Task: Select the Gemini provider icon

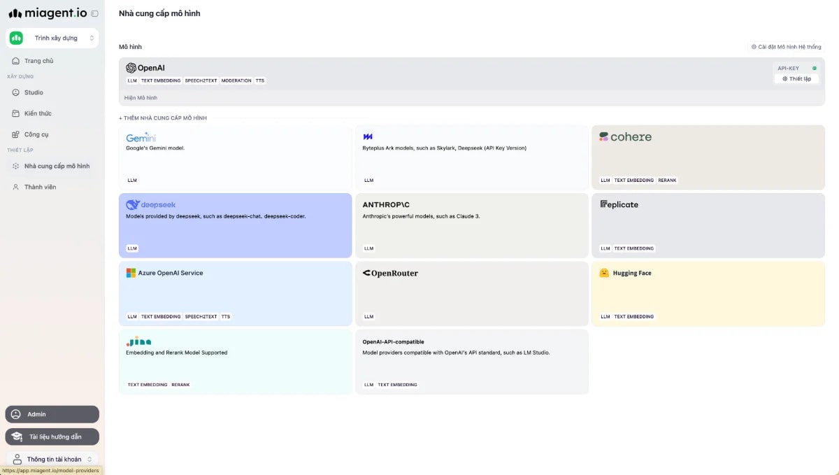Action: coord(140,139)
